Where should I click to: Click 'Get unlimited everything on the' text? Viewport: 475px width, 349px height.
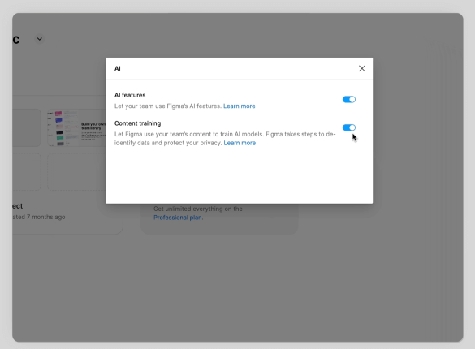point(198,209)
